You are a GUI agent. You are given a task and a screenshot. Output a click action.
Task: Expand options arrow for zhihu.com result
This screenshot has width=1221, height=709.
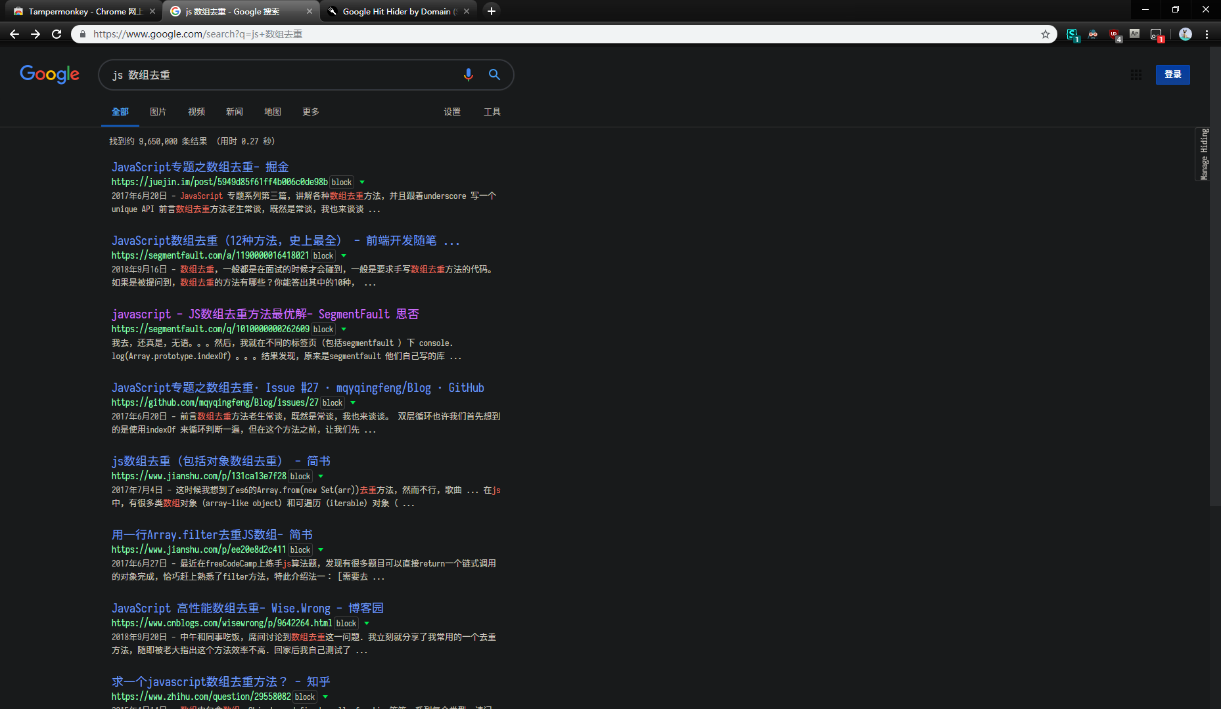(x=325, y=697)
